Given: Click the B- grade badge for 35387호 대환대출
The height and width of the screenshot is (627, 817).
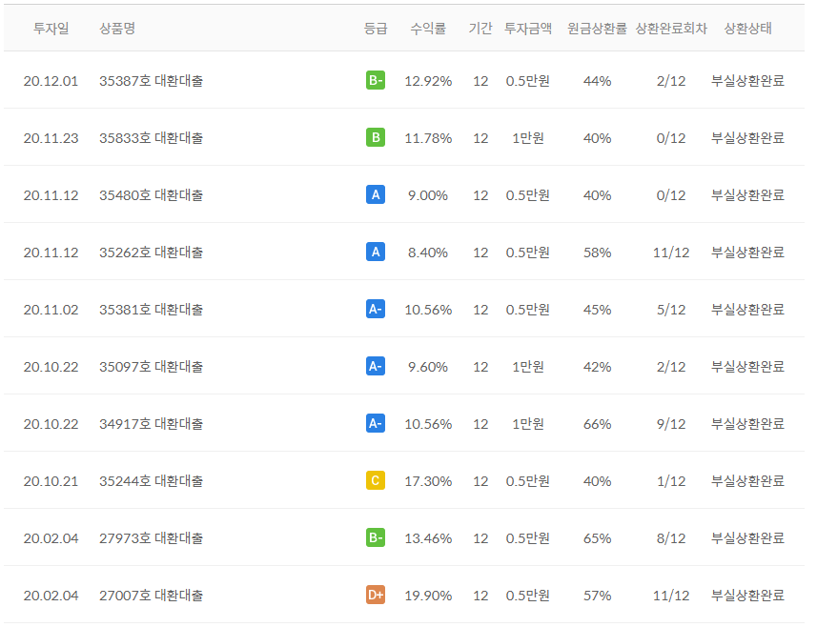Looking at the screenshot, I should pyautogui.click(x=376, y=80).
